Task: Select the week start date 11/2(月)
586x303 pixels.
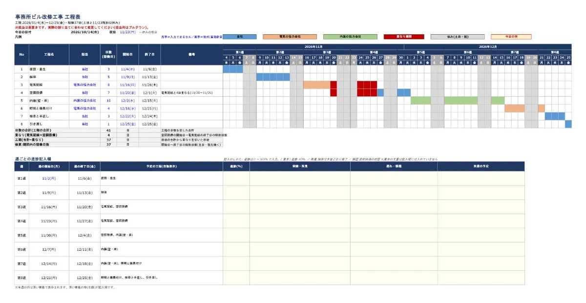Action: [x=49, y=178]
